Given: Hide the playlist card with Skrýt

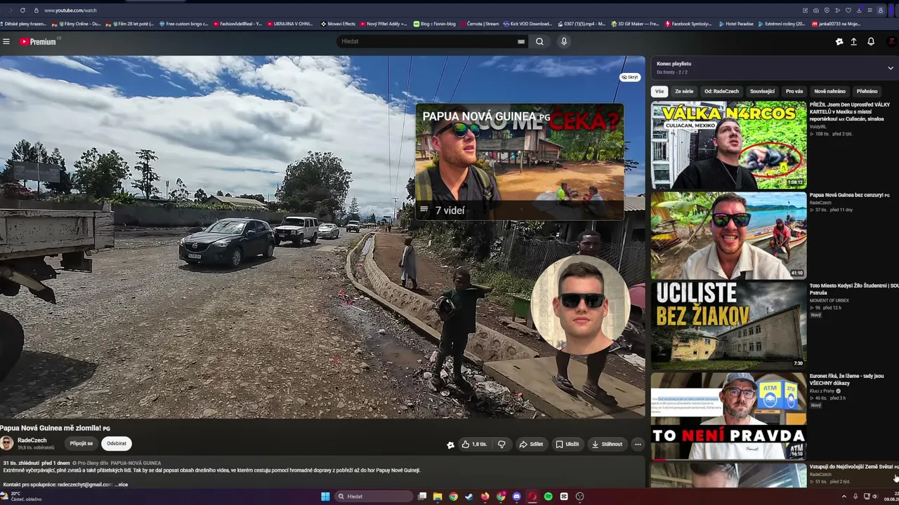Looking at the screenshot, I should 630,77.
